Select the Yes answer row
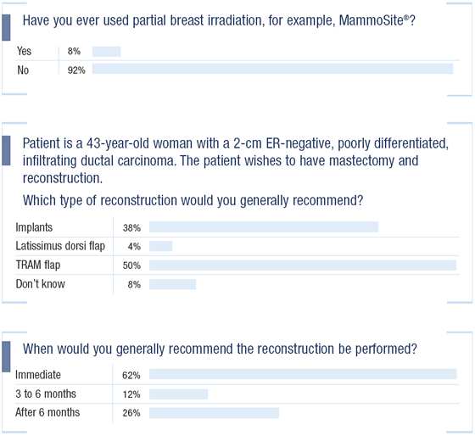 point(238,52)
